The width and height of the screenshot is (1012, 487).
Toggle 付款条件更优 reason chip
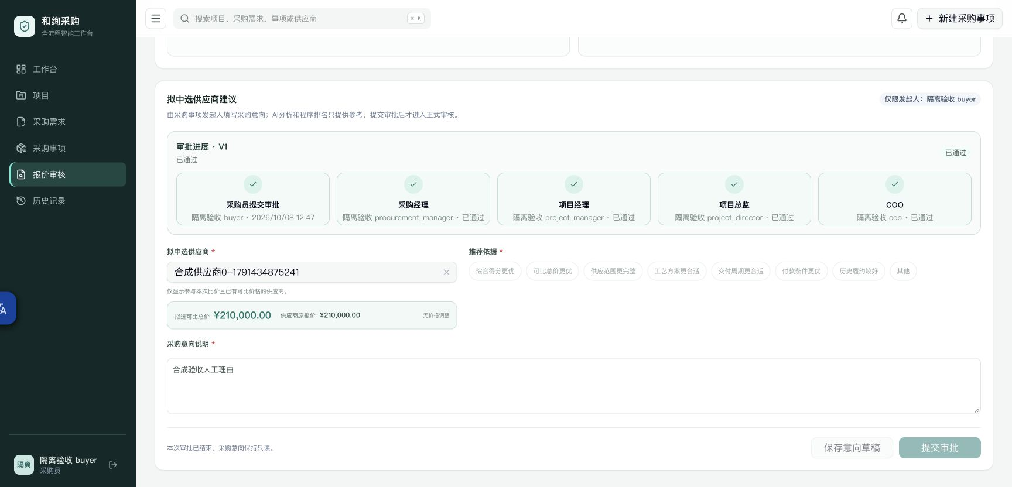coord(801,271)
